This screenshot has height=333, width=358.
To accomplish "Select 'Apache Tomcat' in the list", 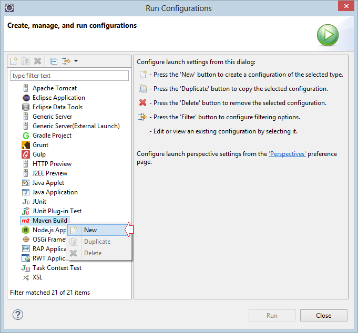I will (55, 88).
